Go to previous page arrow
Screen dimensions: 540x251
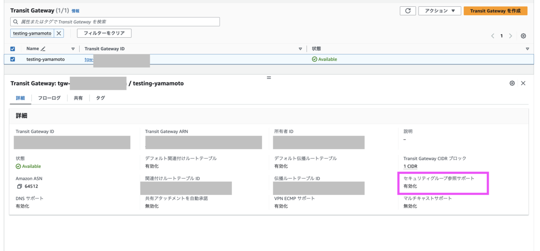(493, 36)
